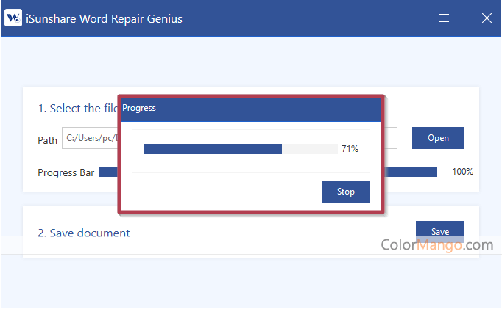Click the iSunshare W logo icon
Screen dimensions: 502x309
coord(13,18)
